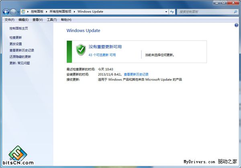The width and height of the screenshot is (241, 168).
Task: Click the 当前未选择任何更新 text
Action: click(160, 55)
